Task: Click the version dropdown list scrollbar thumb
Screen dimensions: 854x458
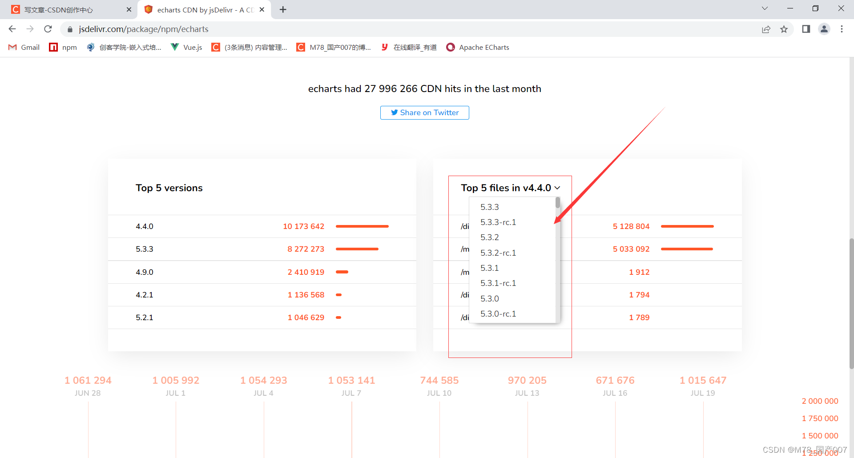Action: tap(558, 203)
